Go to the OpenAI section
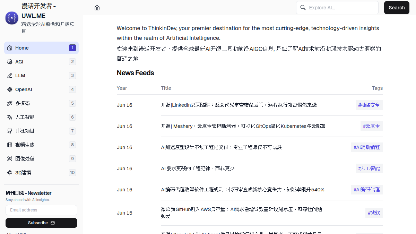Viewport: 416px width, 234px height. [x=41, y=89]
